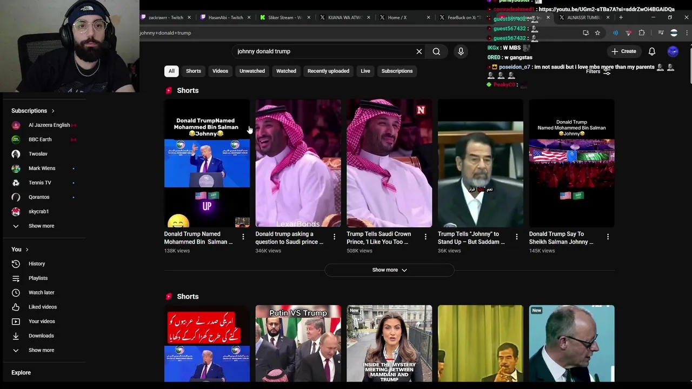Open the notifications bell
Image resolution: width=692 pixels, height=389 pixels.
point(652,51)
